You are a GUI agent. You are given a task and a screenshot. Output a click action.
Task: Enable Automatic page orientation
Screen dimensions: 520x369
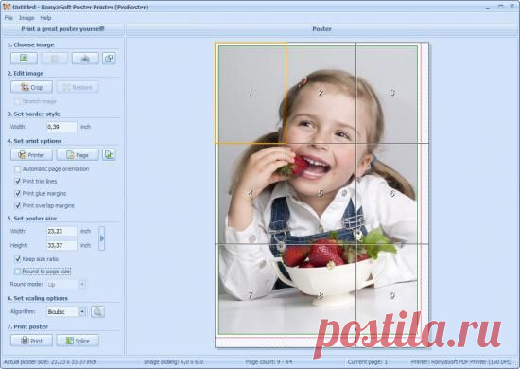click(18, 169)
